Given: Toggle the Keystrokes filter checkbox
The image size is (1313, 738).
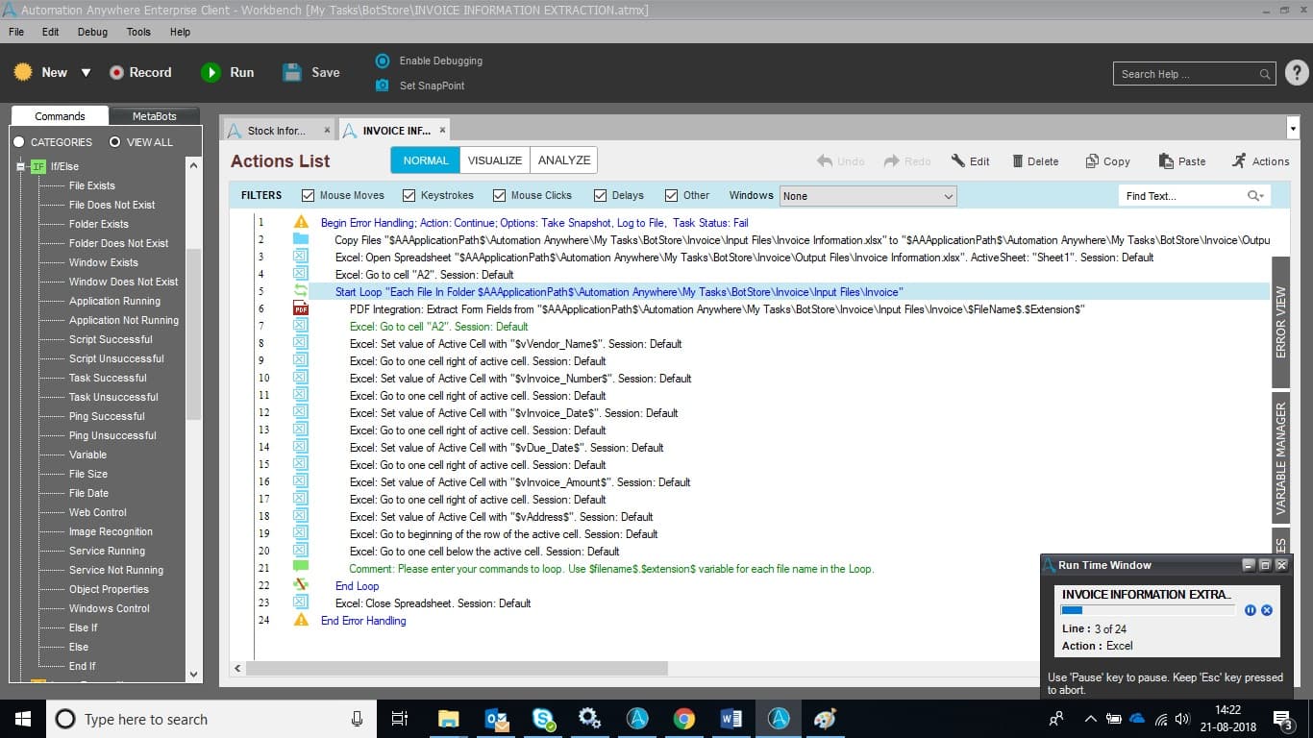Looking at the screenshot, I should (409, 195).
